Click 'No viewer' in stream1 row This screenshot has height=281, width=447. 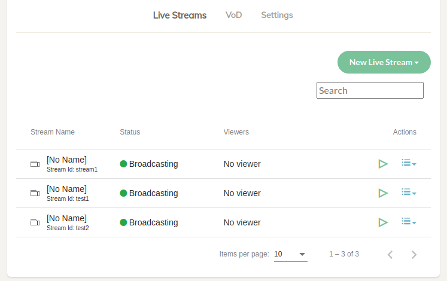tap(242, 164)
